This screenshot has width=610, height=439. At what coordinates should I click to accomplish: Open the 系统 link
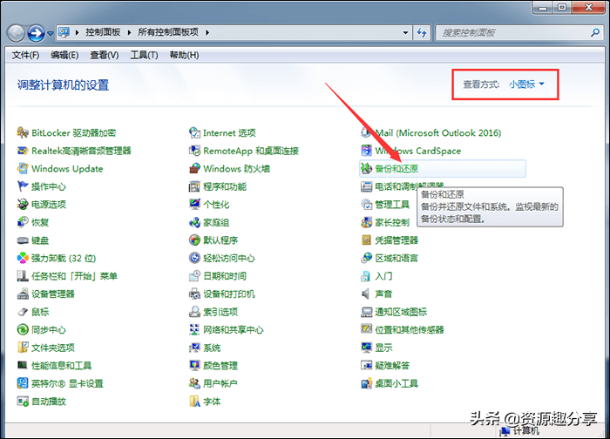212,348
